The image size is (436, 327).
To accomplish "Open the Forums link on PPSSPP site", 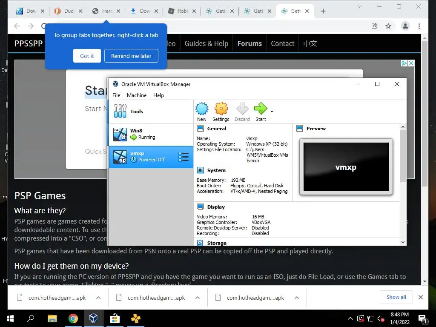I will click(250, 43).
